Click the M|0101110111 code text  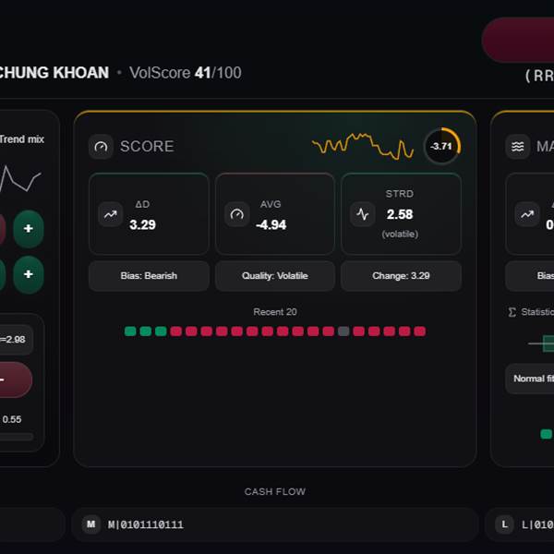[146, 524]
